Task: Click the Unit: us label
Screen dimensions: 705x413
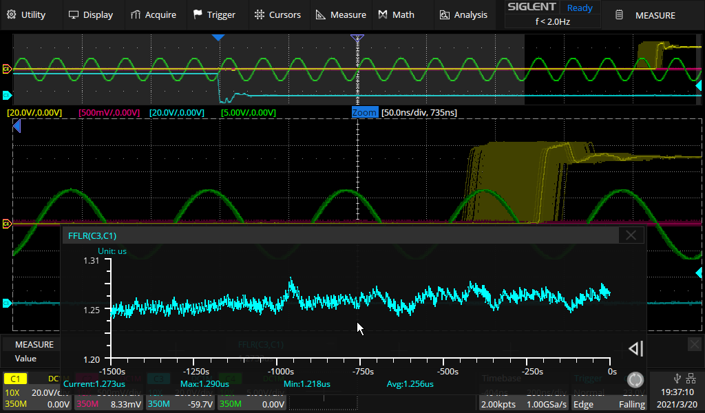Action: 112,251
